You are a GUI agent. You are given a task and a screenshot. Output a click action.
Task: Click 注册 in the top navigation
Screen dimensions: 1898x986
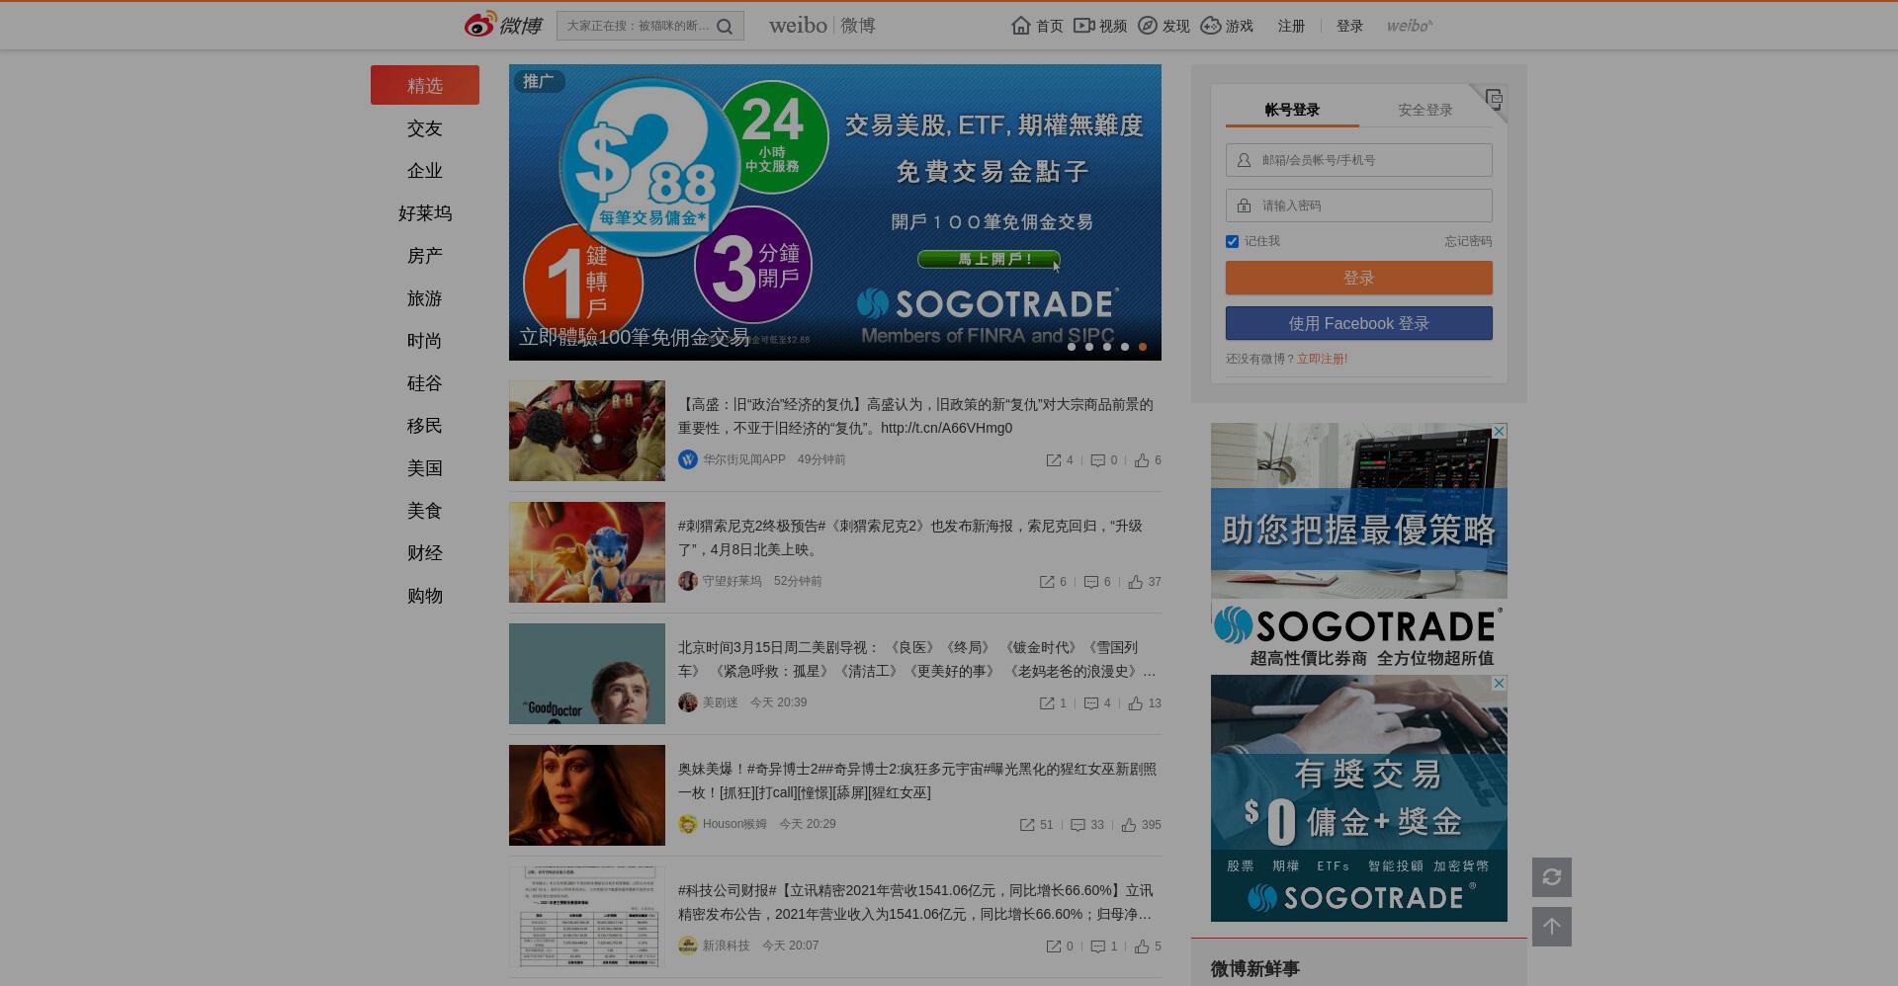(x=1291, y=26)
